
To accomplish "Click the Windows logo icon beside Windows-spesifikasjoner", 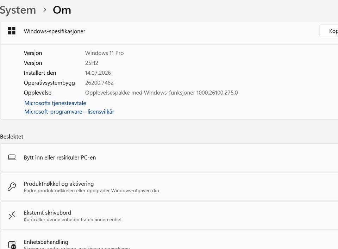I will (x=11, y=31).
